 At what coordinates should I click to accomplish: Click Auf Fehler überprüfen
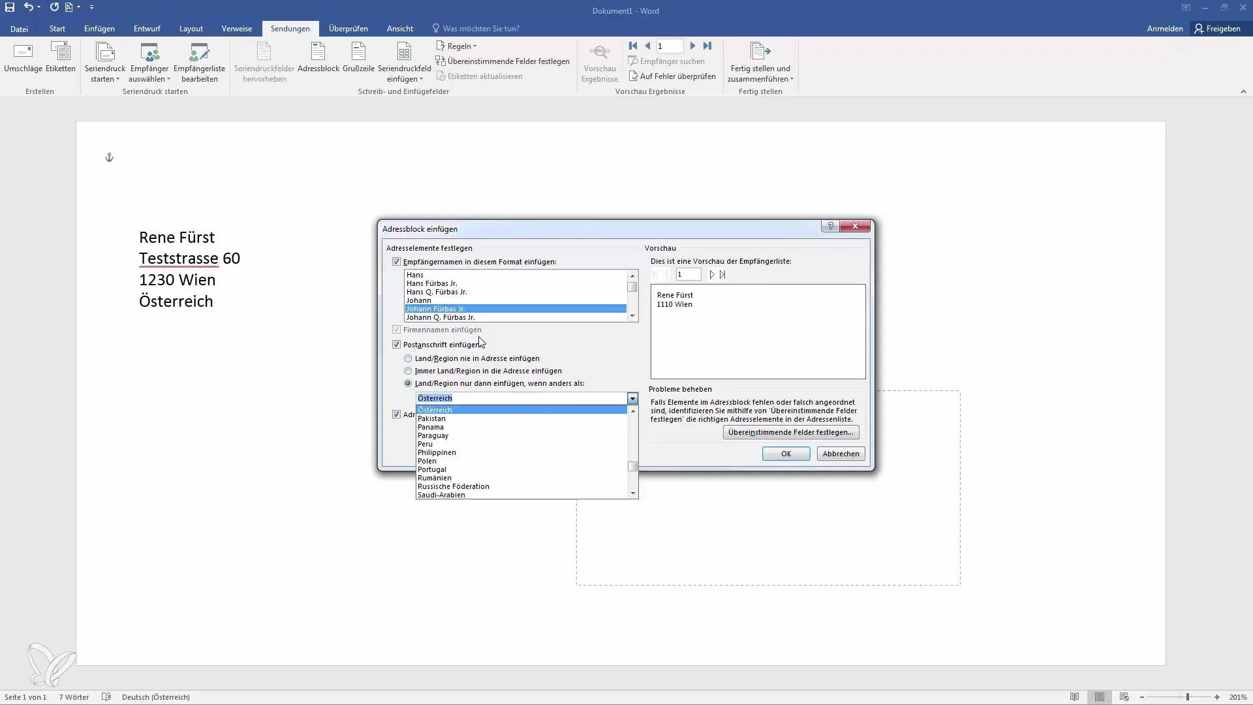point(672,76)
